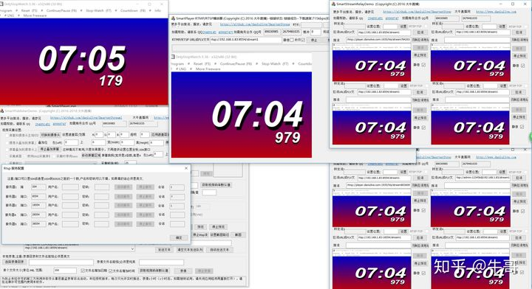Open the GitHub link in SmartPlayer window

(x=255, y=24)
